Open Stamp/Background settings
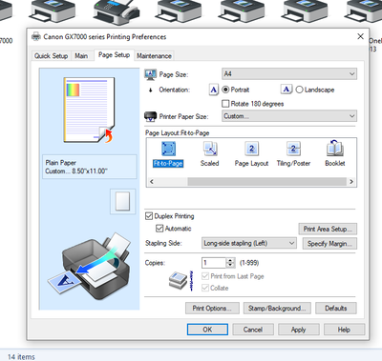The height and width of the screenshot is (361, 382). [x=277, y=309]
